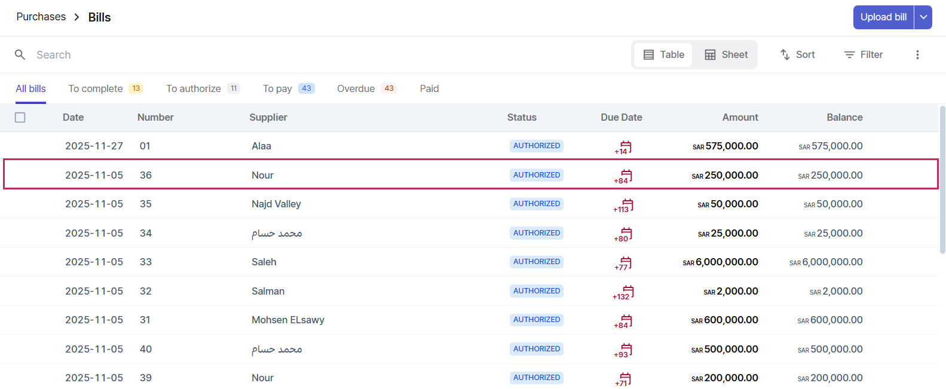Click the Sort arrows icon
946x389 pixels.
tap(785, 55)
